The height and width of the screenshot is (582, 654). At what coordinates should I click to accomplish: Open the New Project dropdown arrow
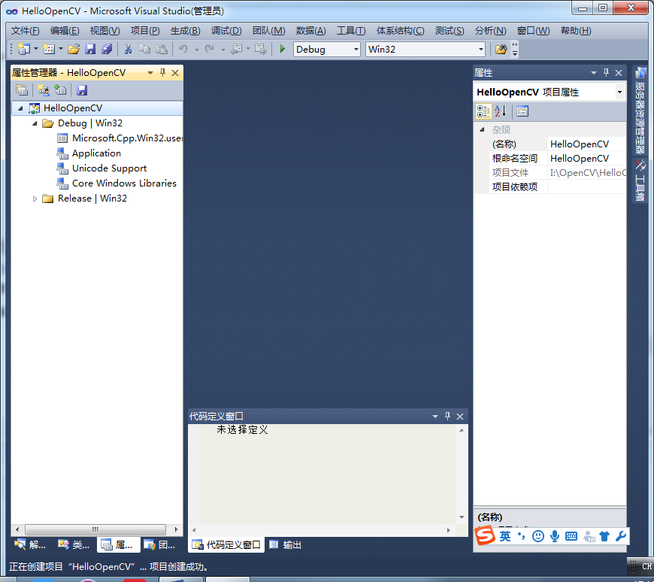(x=36, y=49)
